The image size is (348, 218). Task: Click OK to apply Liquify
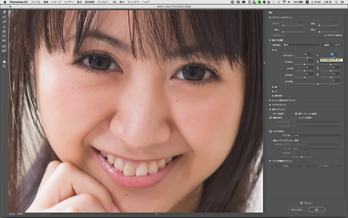tap(317, 210)
